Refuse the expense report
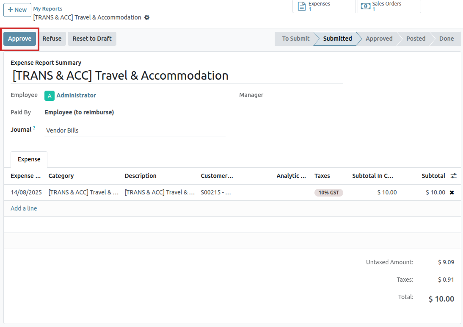 tap(52, 39)
